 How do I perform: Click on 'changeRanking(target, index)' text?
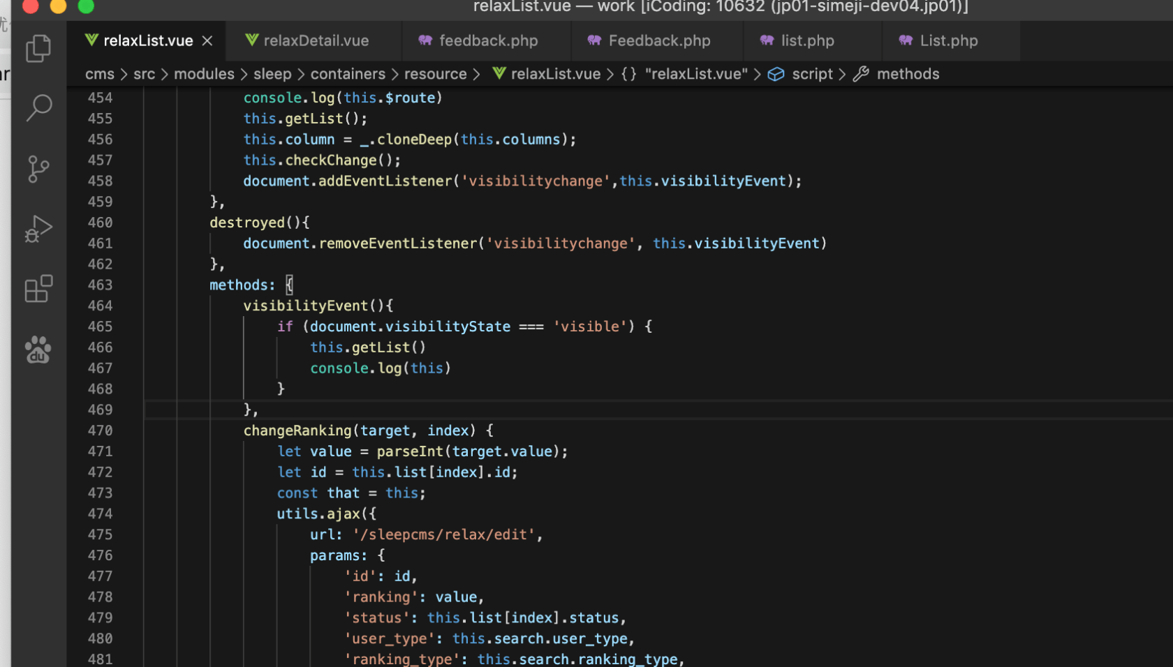pyautogui.click(x=360, y=430)
